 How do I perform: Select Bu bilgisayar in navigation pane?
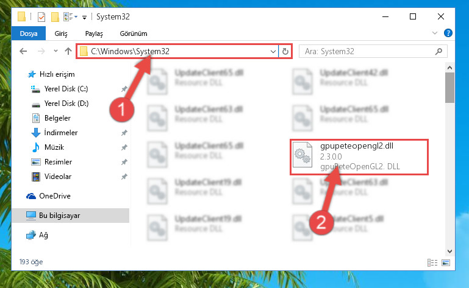click(x=71, y=216)
